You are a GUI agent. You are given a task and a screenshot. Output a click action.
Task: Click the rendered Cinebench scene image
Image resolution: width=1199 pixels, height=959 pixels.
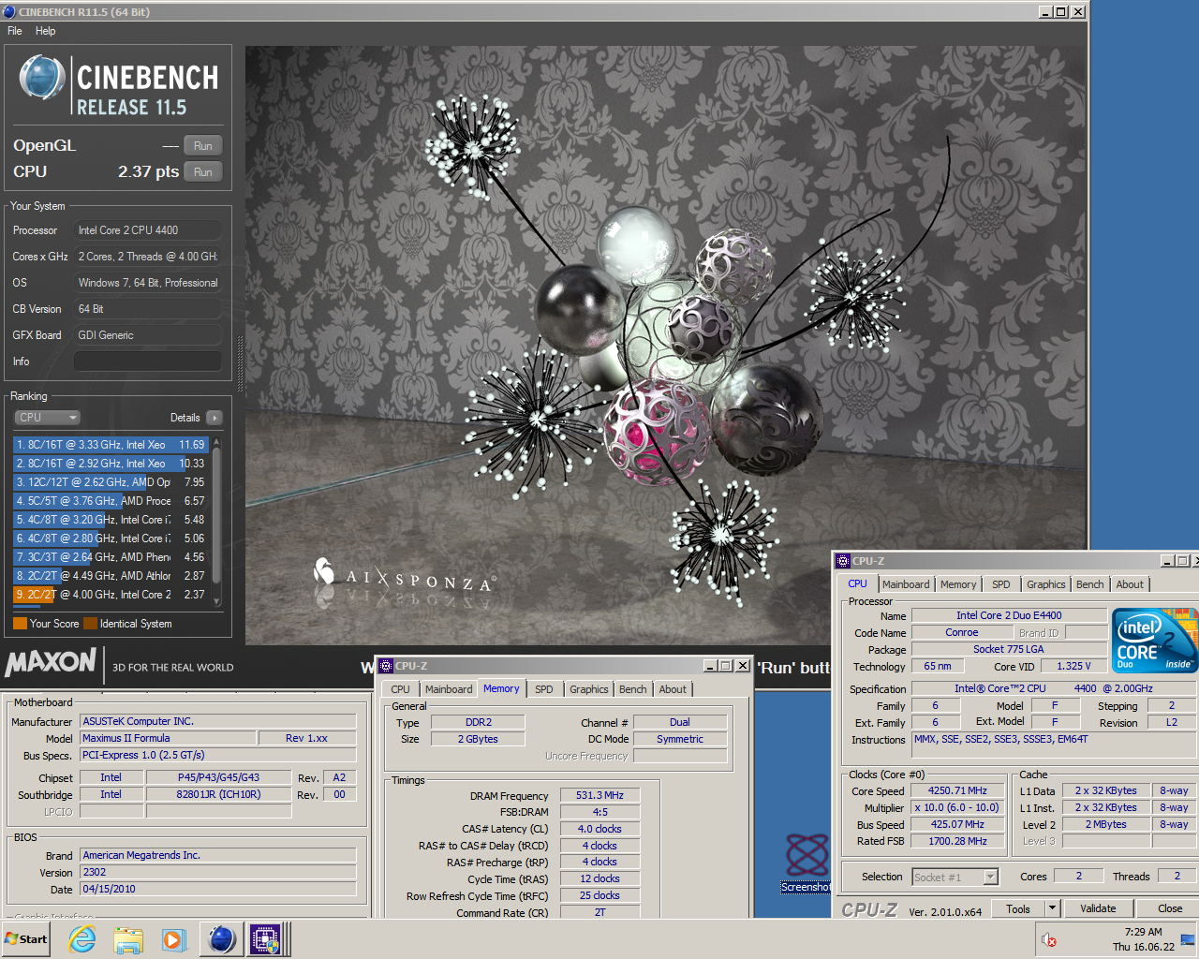665,345
